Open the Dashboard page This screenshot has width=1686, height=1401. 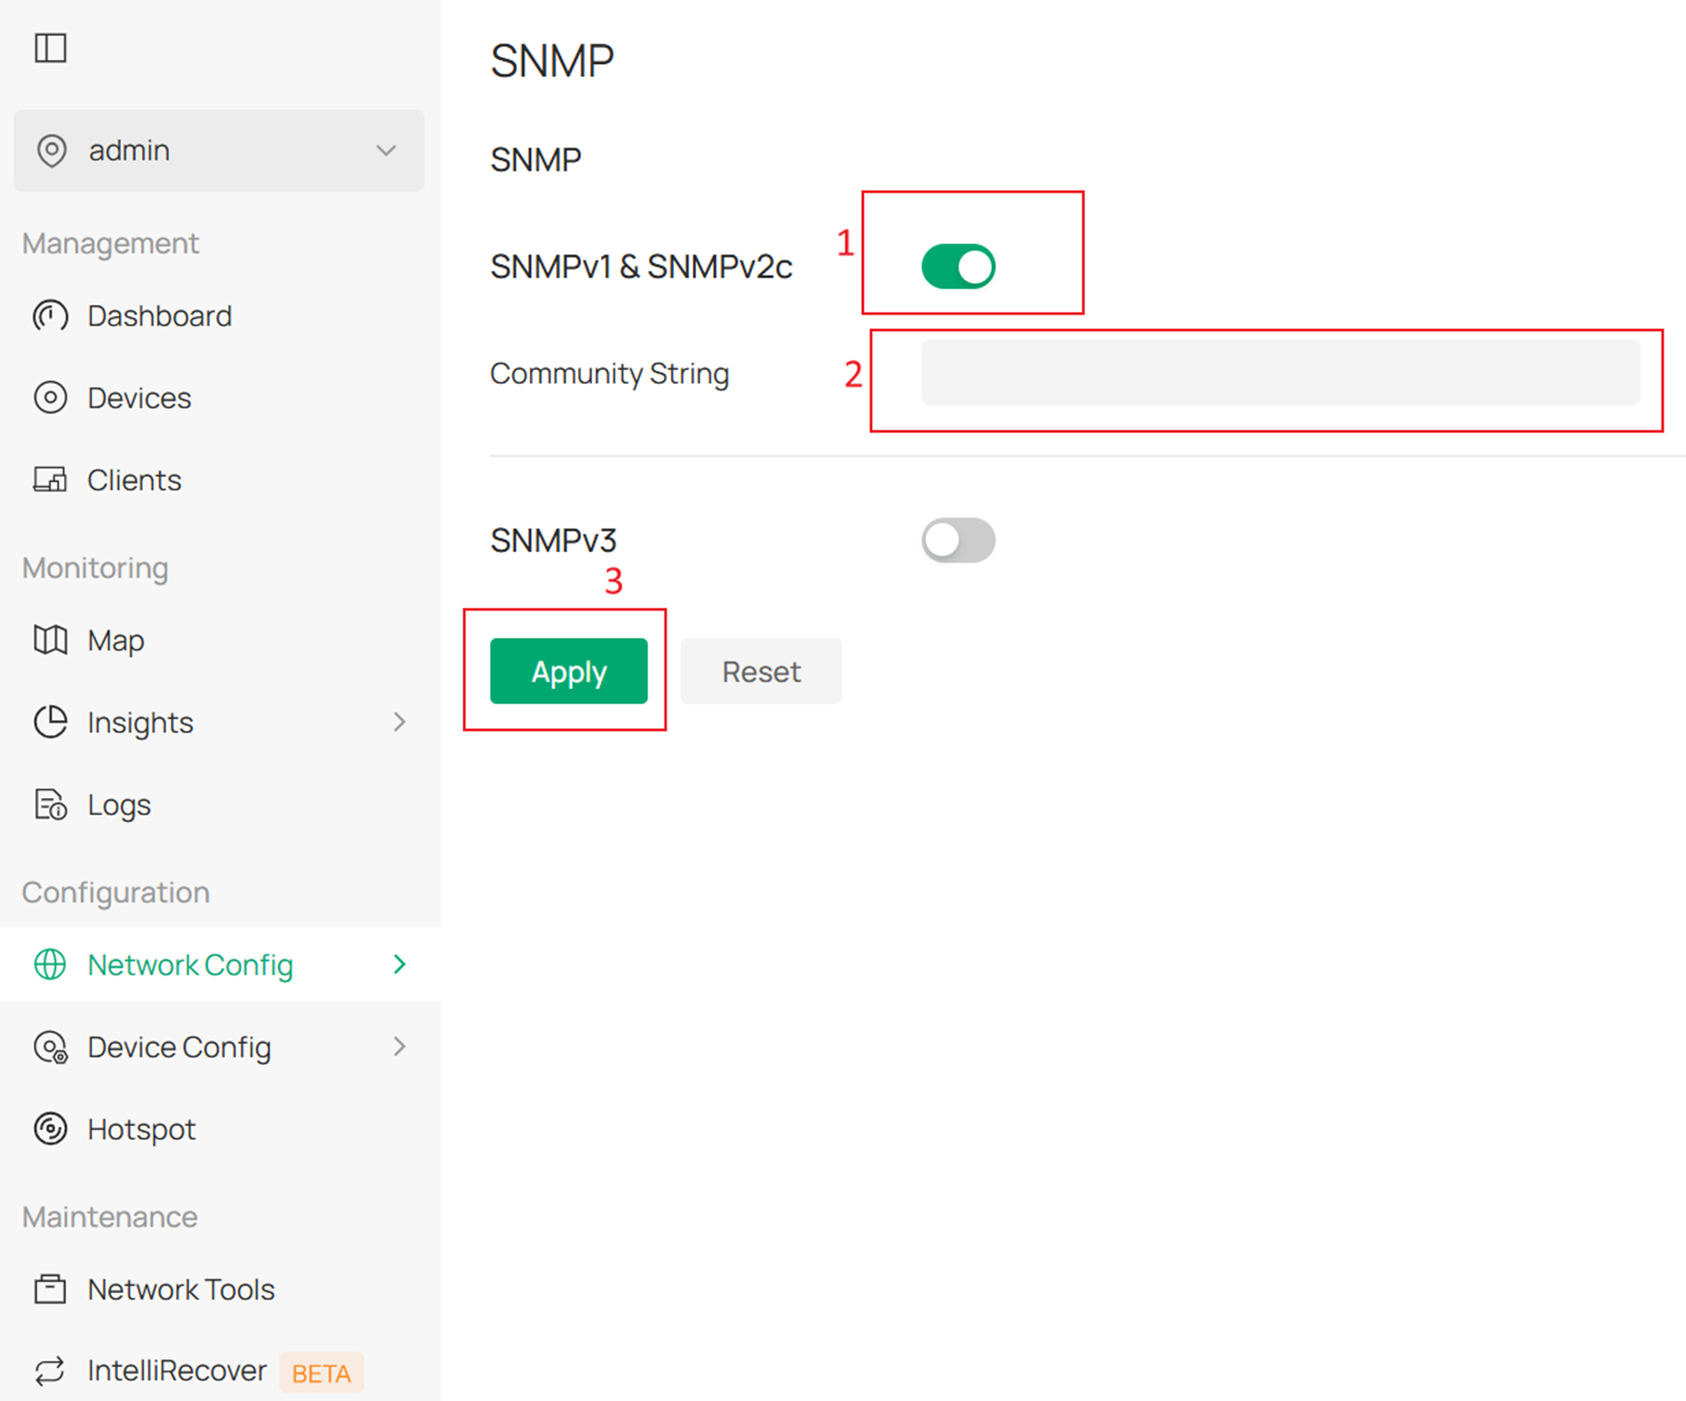pos(160,316)
